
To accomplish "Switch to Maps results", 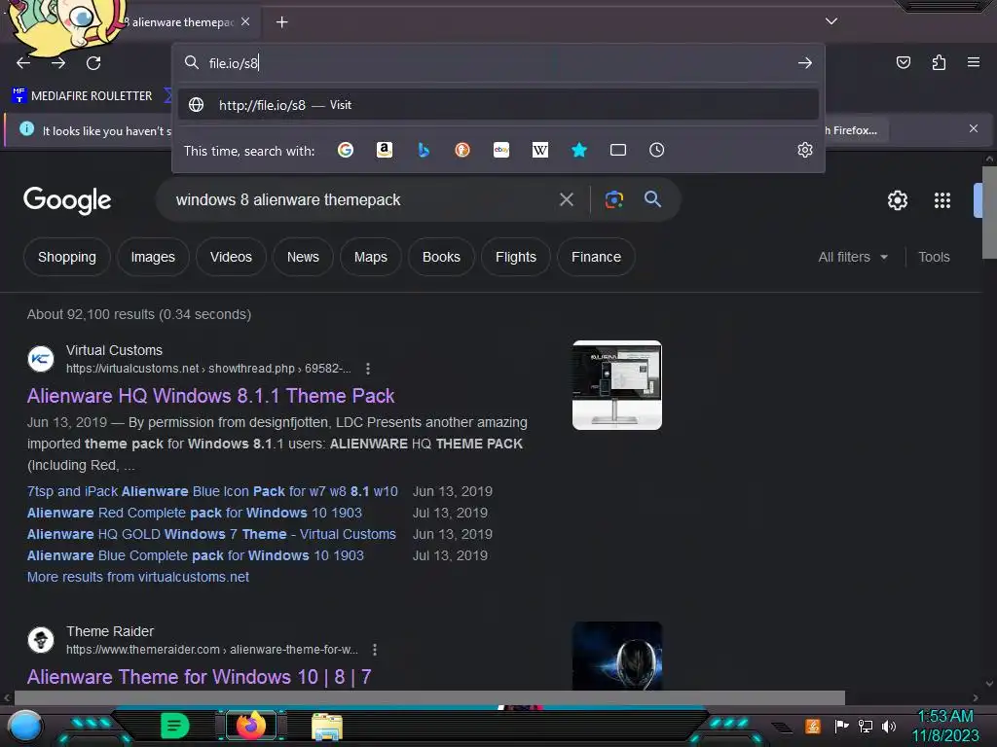I will [371, 257].
